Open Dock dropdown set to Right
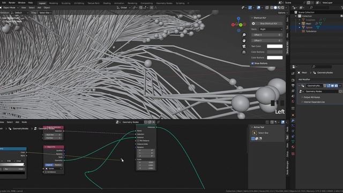This screenshot has height=193, width=343. [271, 29]
